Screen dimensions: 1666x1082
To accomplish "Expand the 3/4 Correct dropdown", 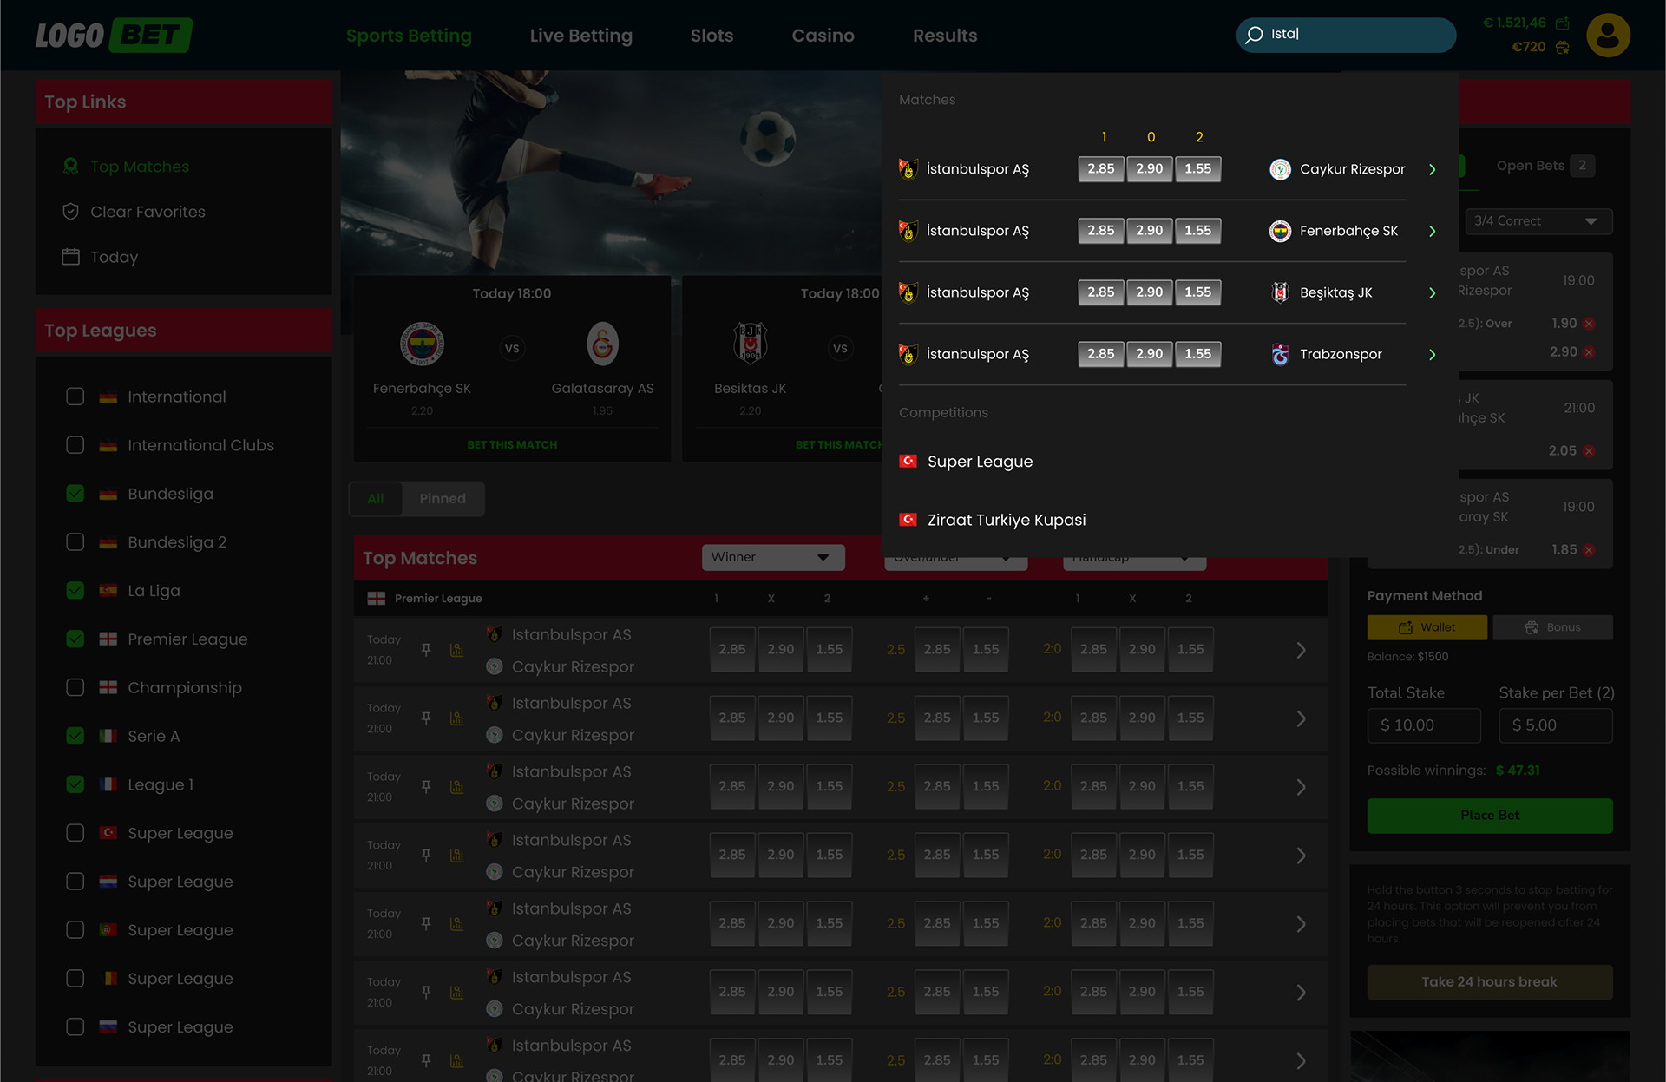I will click(1538, 221).
